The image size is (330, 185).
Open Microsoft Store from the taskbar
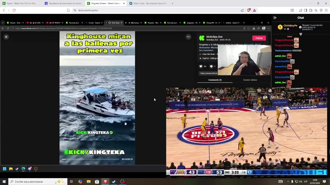pos(97,182)
